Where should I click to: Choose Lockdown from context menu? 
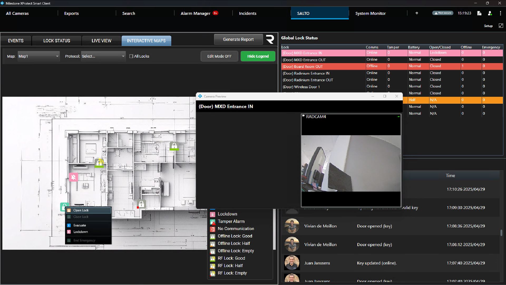pos(88,232)
